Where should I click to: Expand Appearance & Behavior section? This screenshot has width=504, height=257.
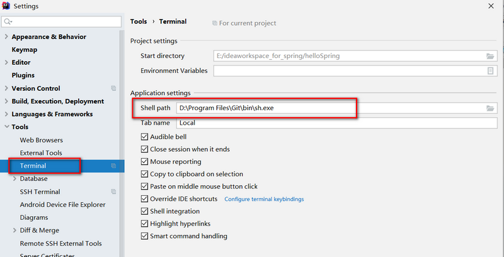pos(6,37)
